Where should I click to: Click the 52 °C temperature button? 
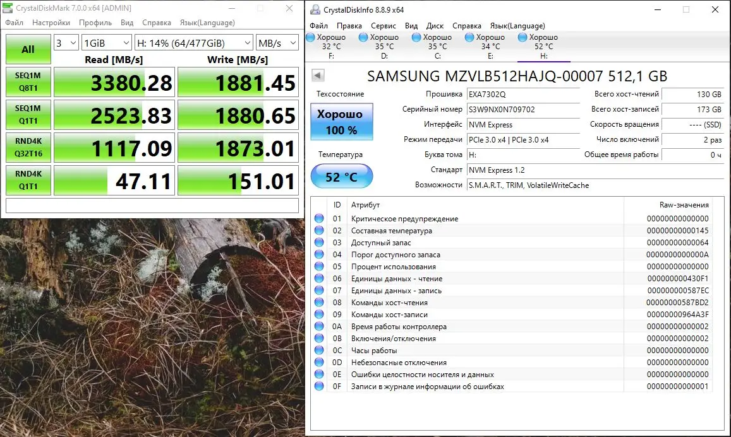[341, 177]
